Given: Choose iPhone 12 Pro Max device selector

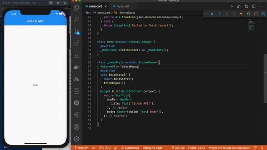Looking at the screenshot, I should point(229,148).
